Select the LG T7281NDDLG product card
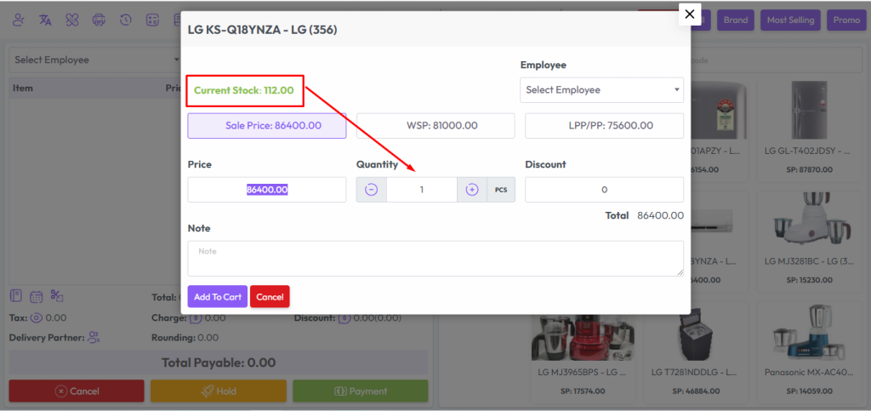 (697, 353)
